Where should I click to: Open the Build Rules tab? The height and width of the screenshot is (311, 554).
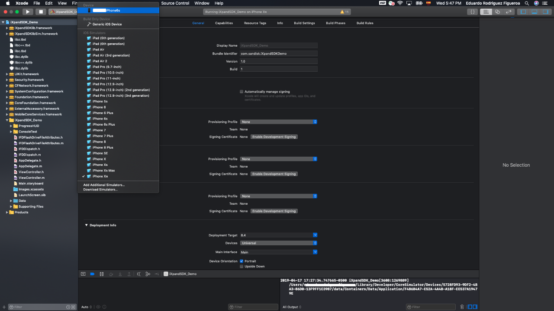365,23
